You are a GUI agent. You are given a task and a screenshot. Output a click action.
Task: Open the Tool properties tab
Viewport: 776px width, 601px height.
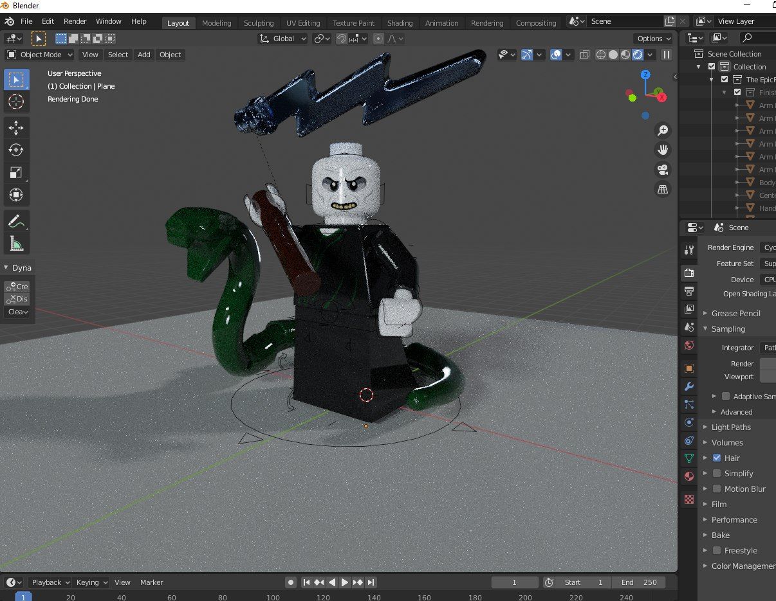click(688, 250)
